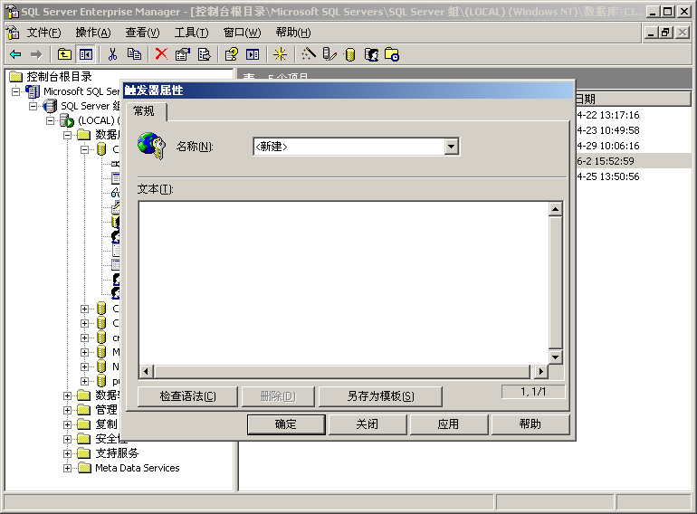
Task: Collapse the SQL Server 组 tree node
Action: click(33, 106)
